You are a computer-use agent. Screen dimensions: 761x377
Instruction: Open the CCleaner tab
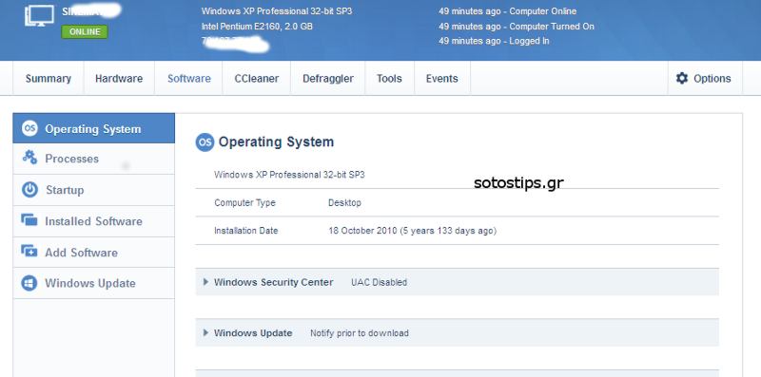[x=256, y=79]
